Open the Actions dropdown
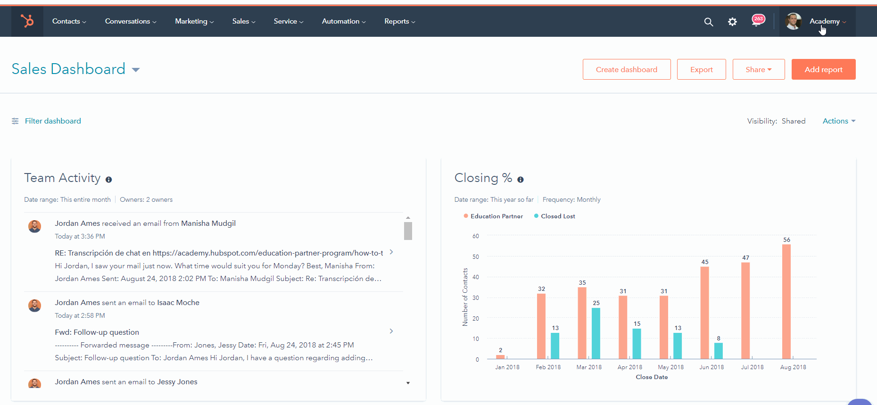877x405 pixels. click(839, 121)
